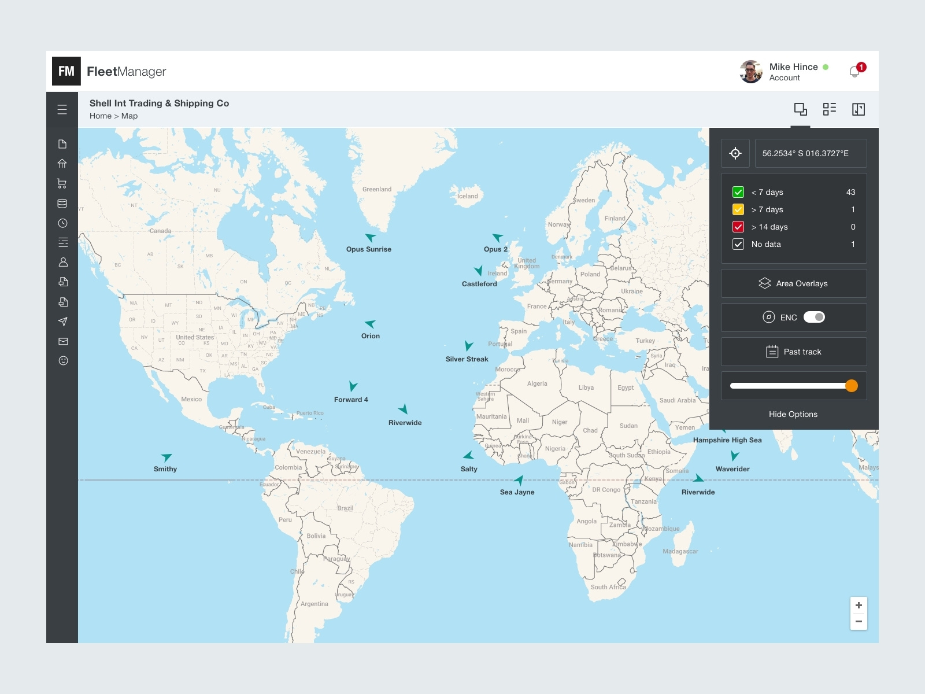
Task: Open the hamburger menu at top of sidebar
Action: (x=62, y=109)
